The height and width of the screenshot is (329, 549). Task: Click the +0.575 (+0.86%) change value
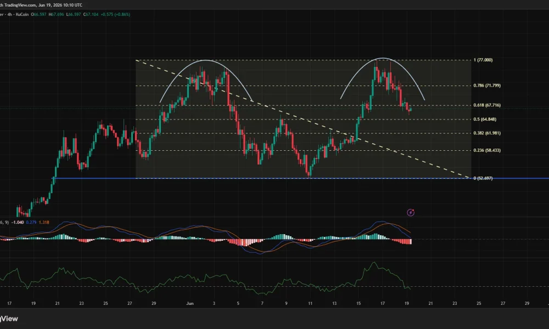click(x=115, y=15)
